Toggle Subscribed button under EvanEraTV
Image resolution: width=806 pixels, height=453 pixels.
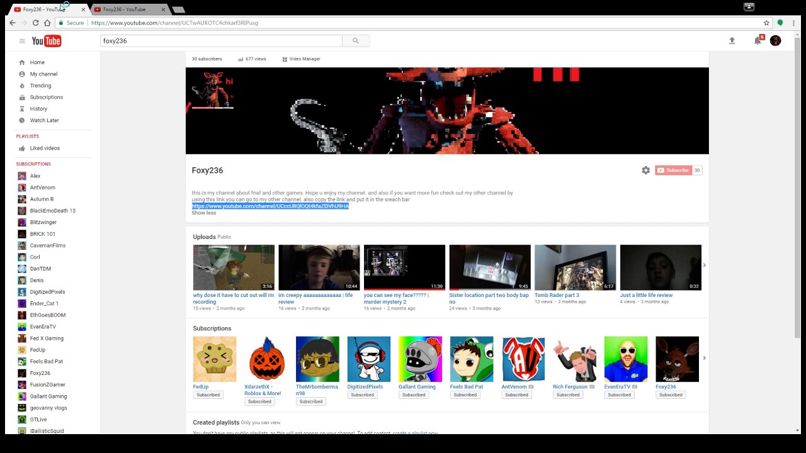click(x=619, y=395)
